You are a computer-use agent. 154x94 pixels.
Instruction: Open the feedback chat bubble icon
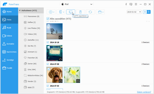pyautogui.click(x=131, y=4)
